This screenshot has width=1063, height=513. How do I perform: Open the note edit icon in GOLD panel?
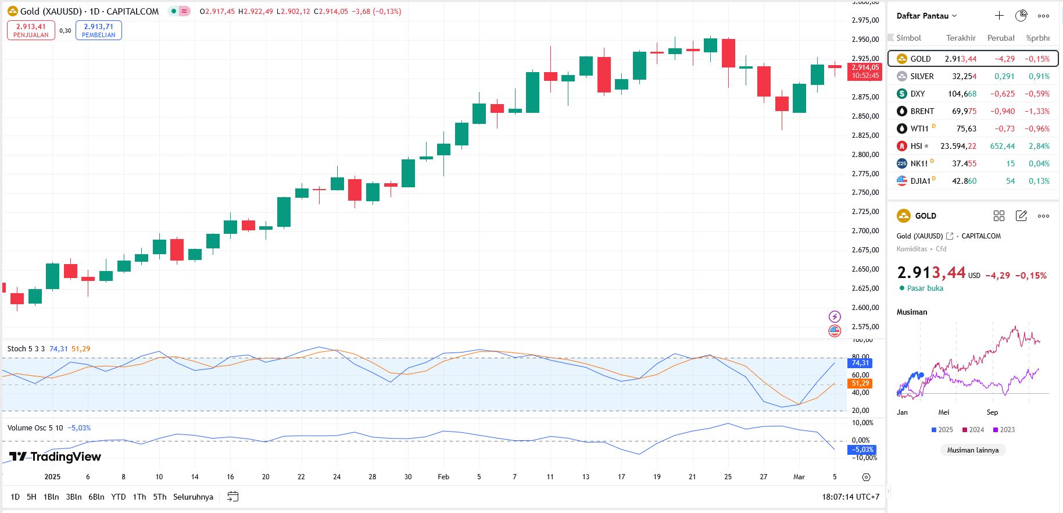coord(1021,216)
